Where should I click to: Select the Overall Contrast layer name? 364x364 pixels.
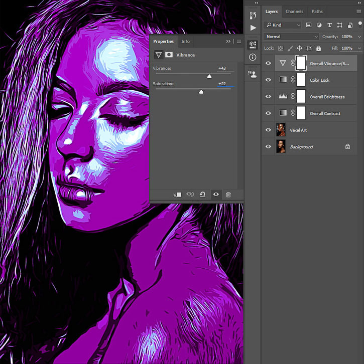pyautogui.click(x=325, y=113)
